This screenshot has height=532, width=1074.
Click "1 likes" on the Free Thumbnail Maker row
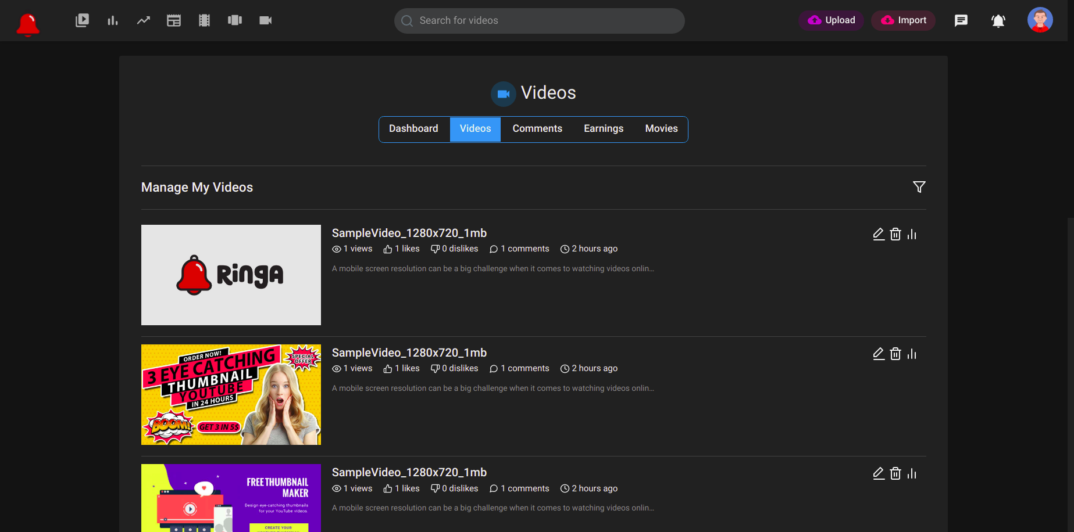point(401,488)
